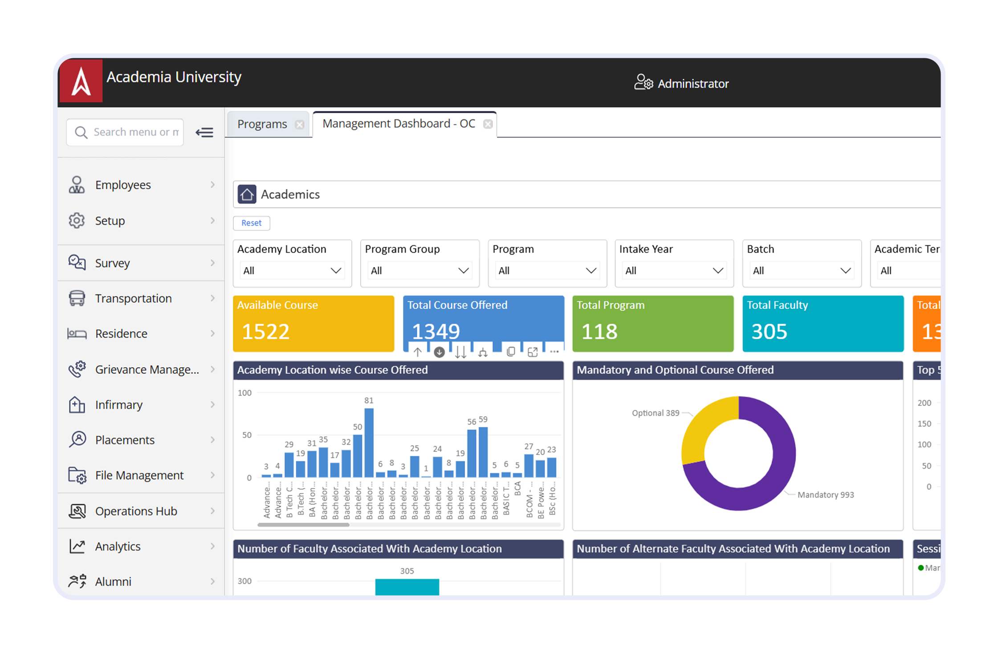Click the Academics home icon
This screenshot has height=653, width=1002.
click(247, 194)
